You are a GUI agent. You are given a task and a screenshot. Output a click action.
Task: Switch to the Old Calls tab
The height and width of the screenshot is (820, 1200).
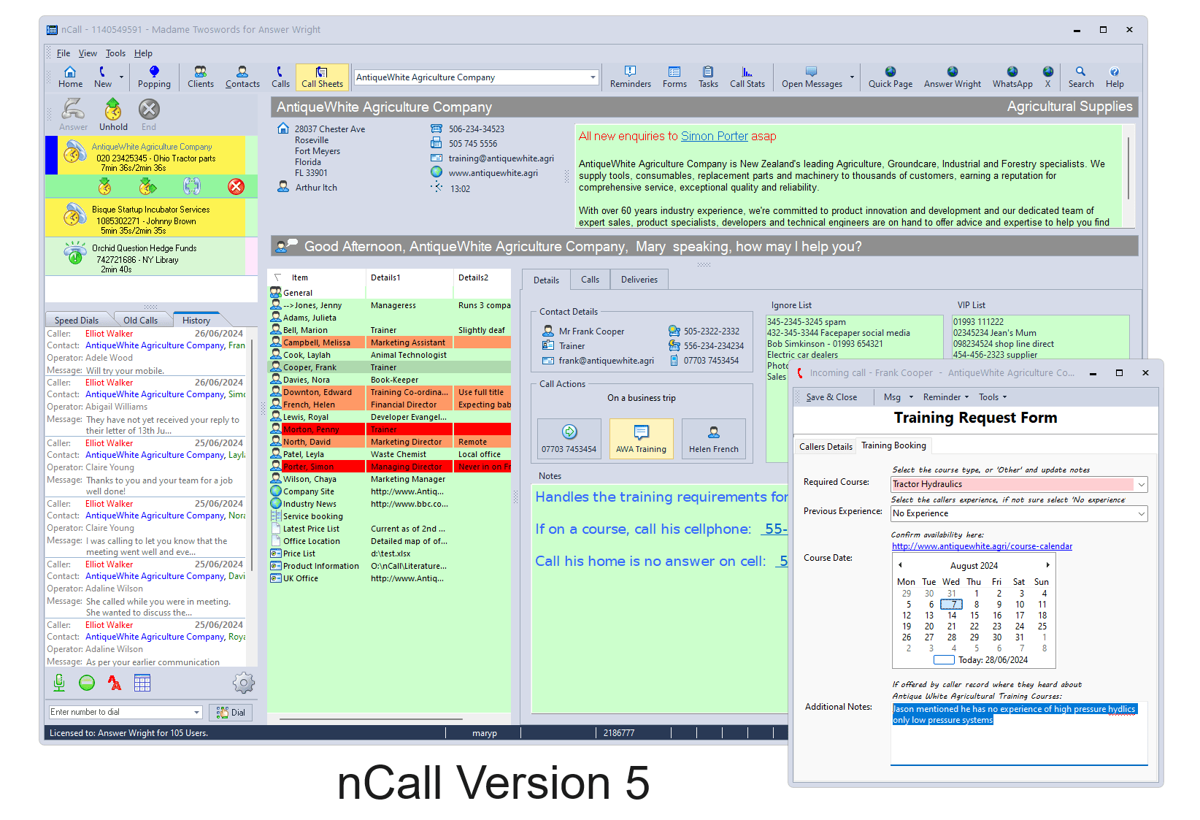(141, 321)
